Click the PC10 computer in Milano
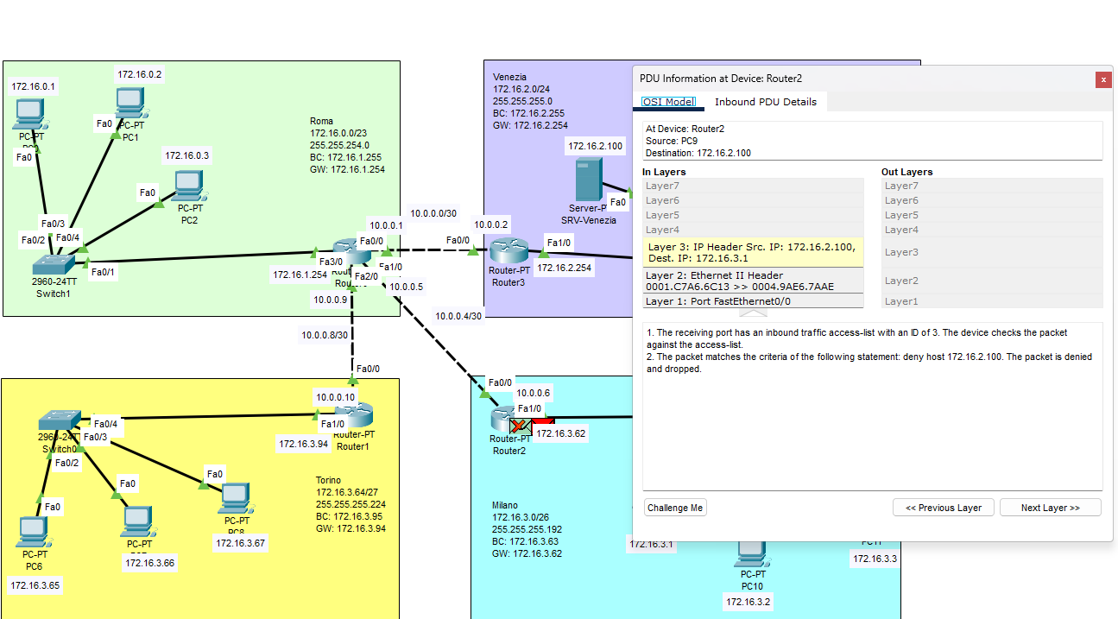The height and width of the screenshot is (619, 1118). click(x=752, y=553)
